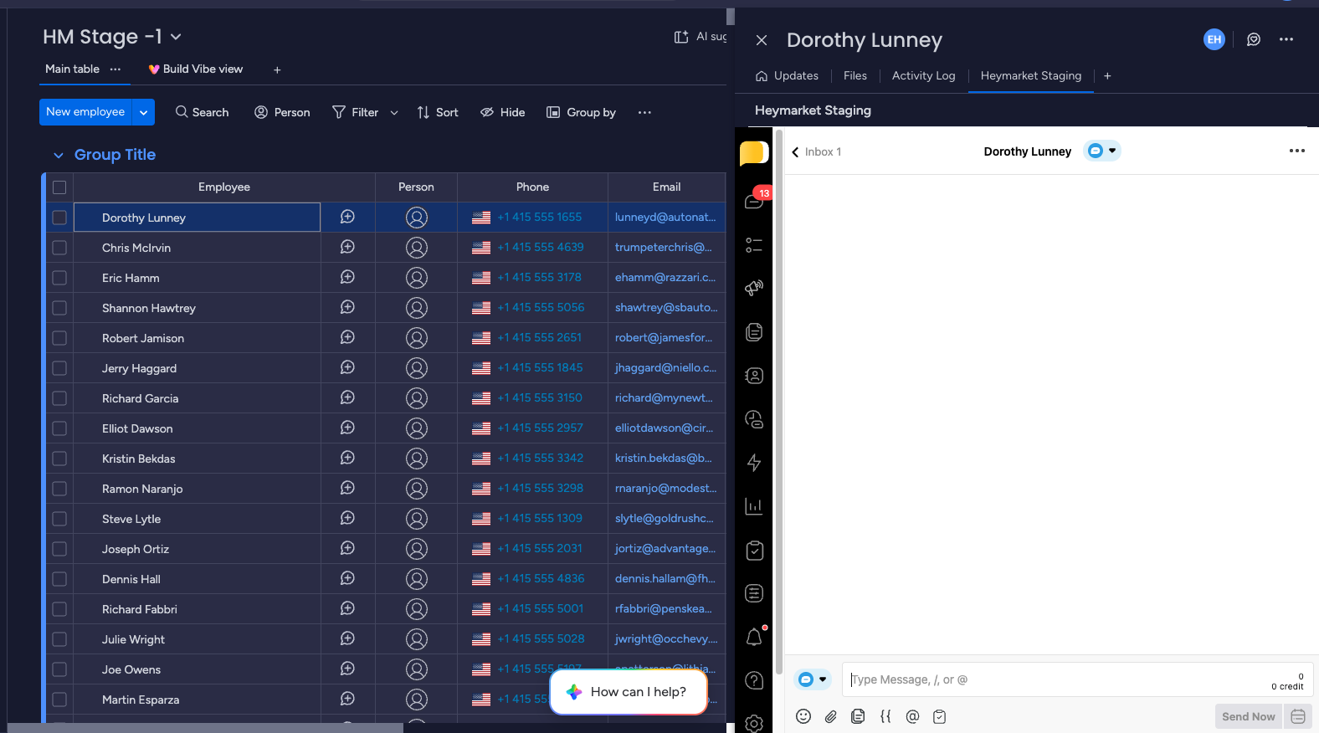Viewport: 1319px width, 733px height.
Task: Check the box for Eric Hamm row
Action: pos(59,278)
